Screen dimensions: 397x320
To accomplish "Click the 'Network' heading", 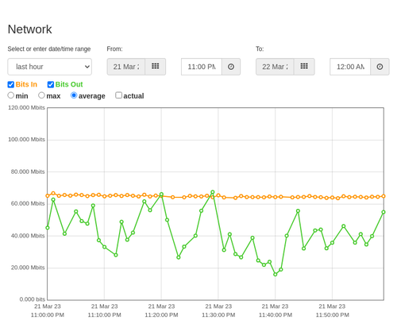I will point(29,29).
